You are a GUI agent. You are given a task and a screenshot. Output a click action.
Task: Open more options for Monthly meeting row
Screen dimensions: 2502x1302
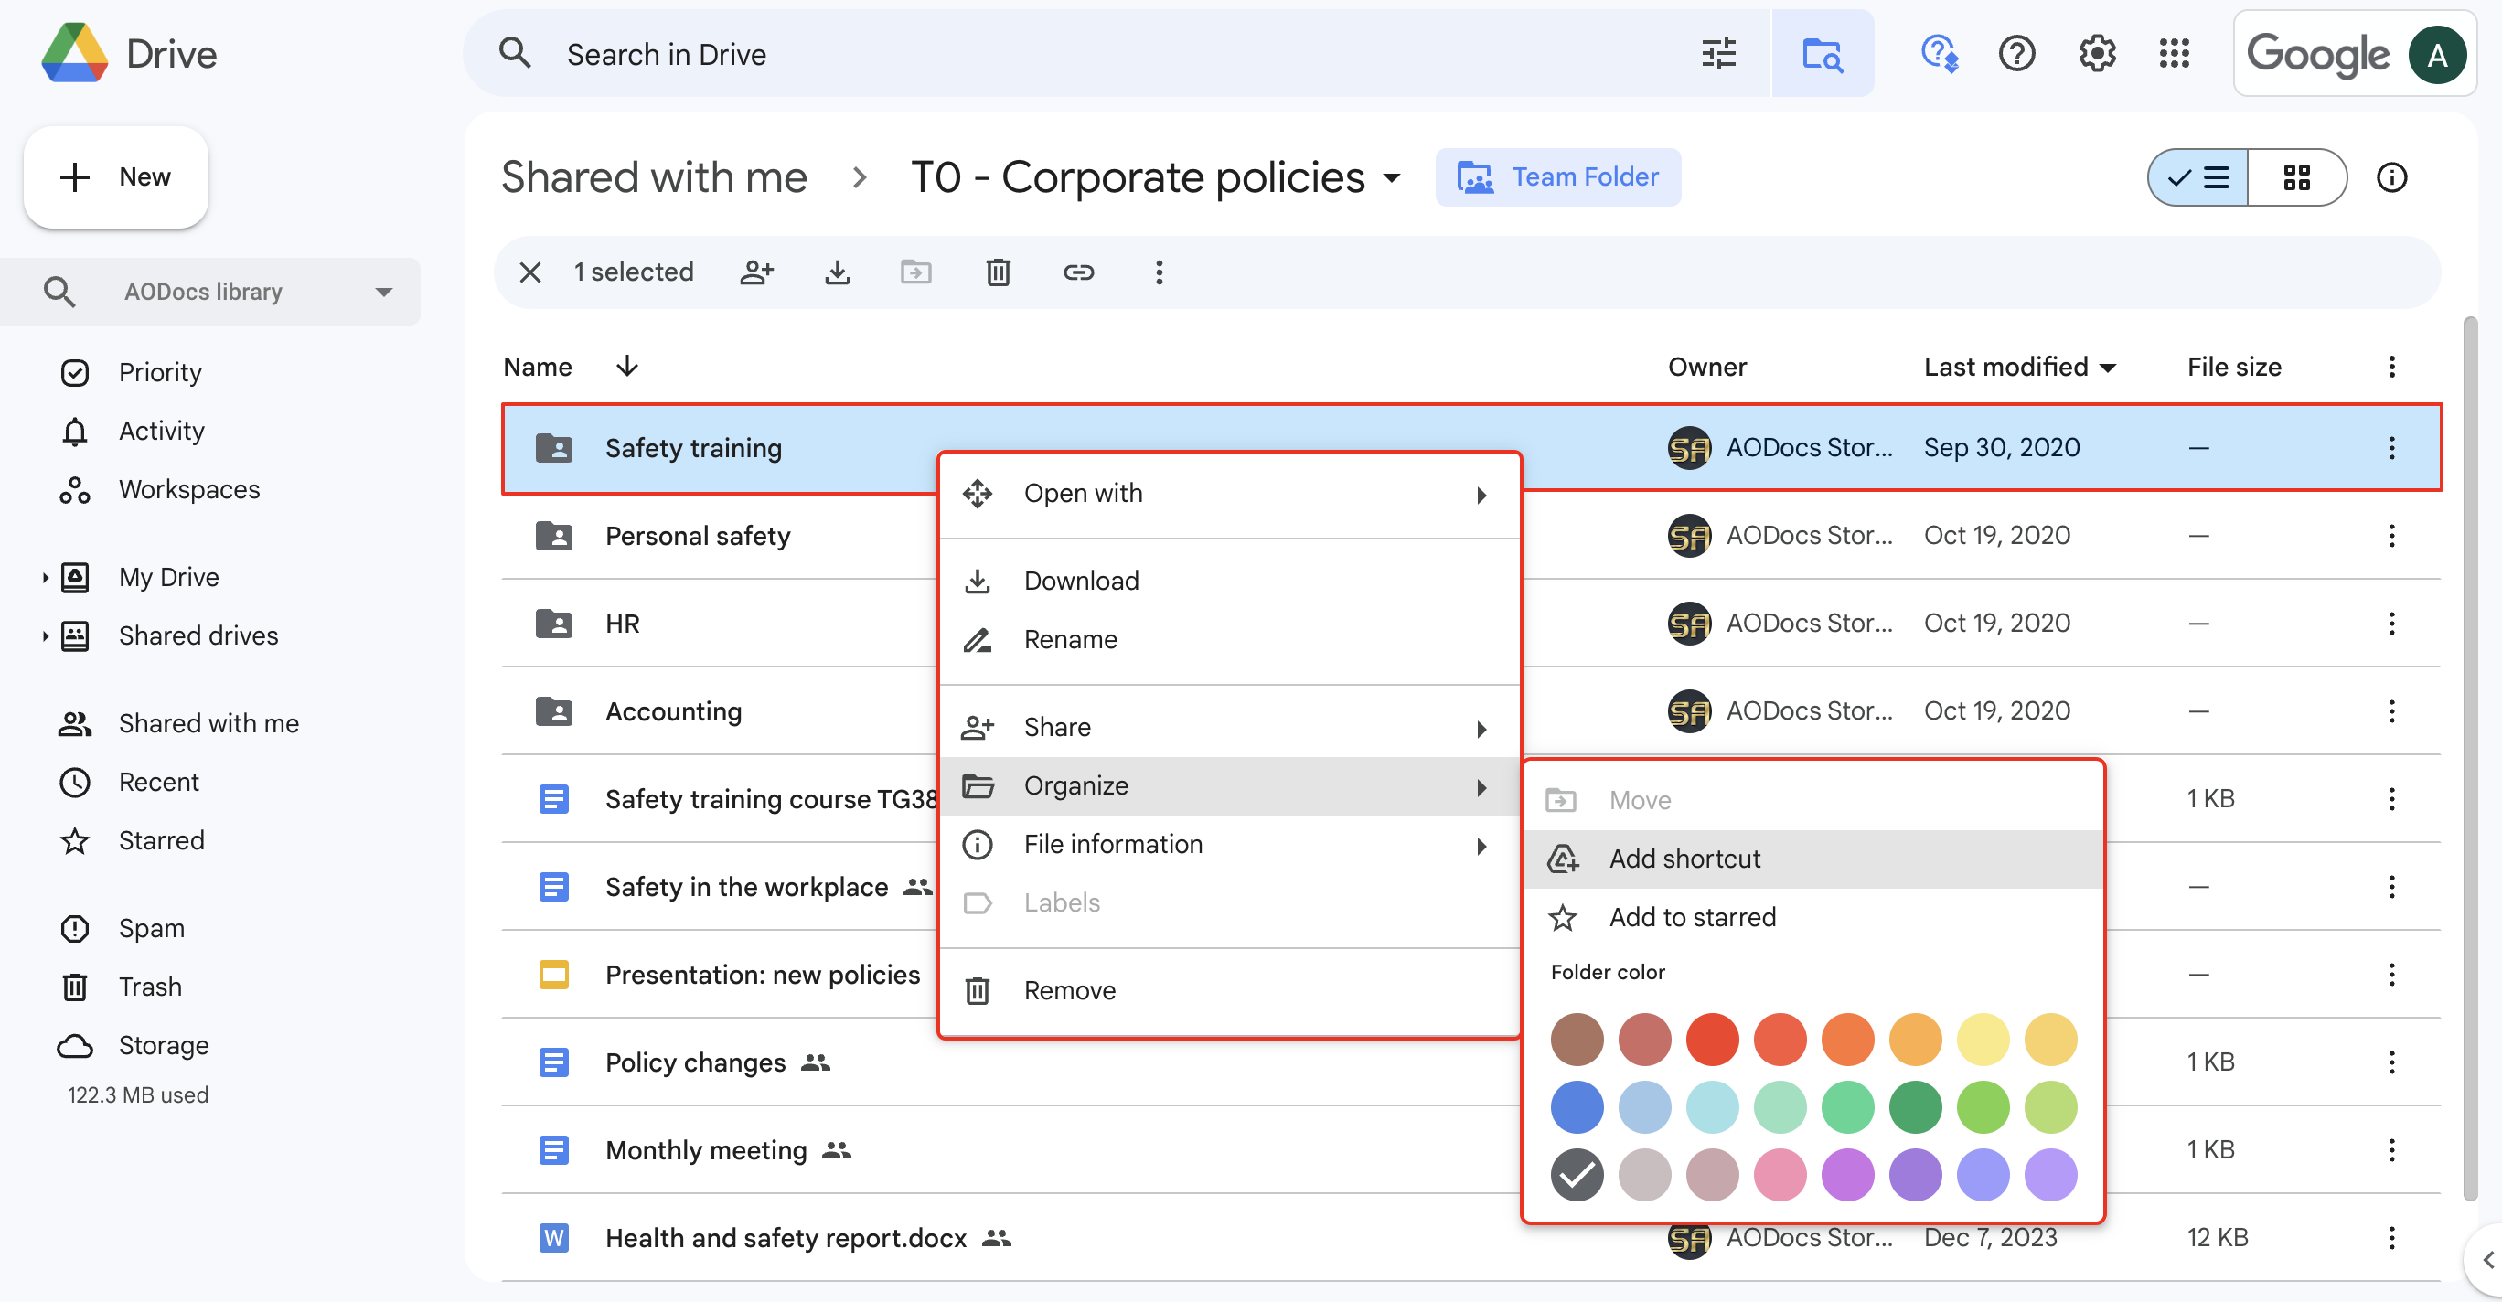click(x=2391, y=1149)
